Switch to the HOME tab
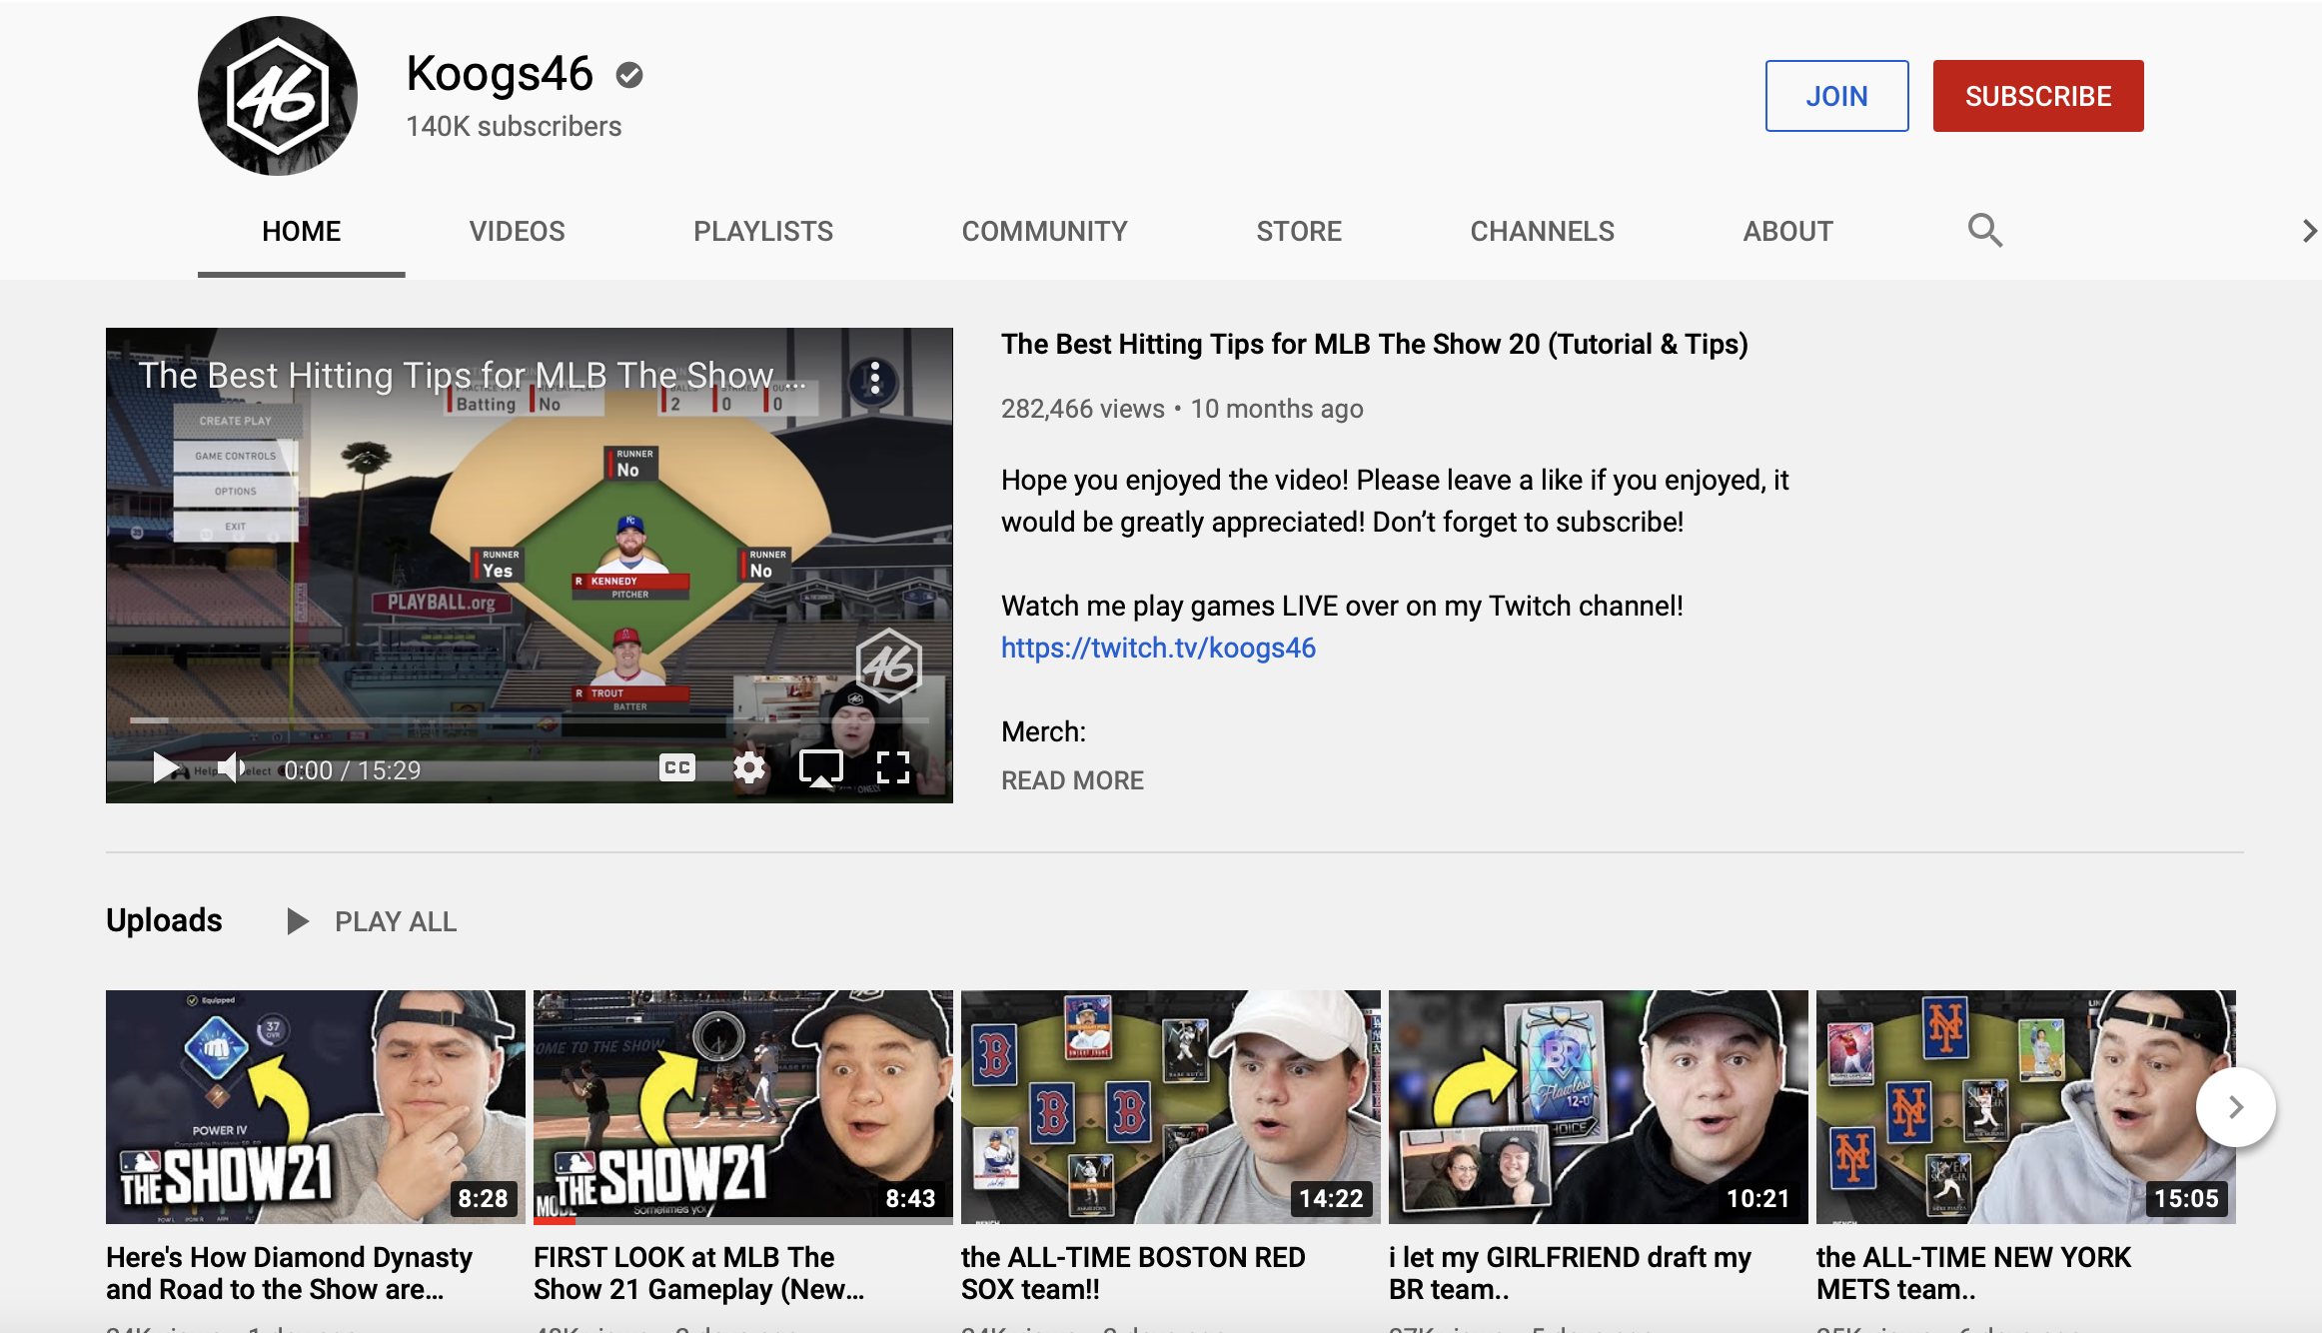The height and width of the screenshot is (1333, 2322). click(x=302, y=231)
